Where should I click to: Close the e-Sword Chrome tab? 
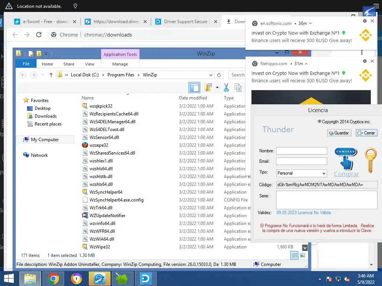click(75, 22)
